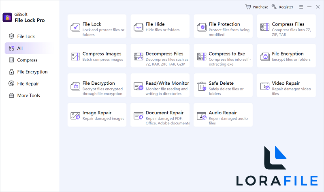Click the sidebar Compress icon
The width and height of the screenshot is (324, 192).
[x=12, y=60]
